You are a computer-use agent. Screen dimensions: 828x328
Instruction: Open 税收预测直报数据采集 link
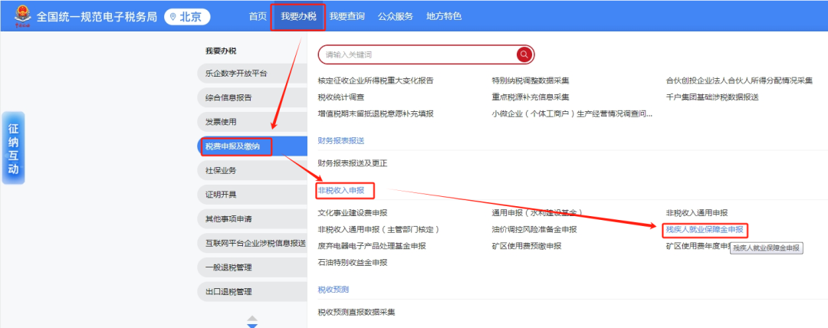[356, 312]
